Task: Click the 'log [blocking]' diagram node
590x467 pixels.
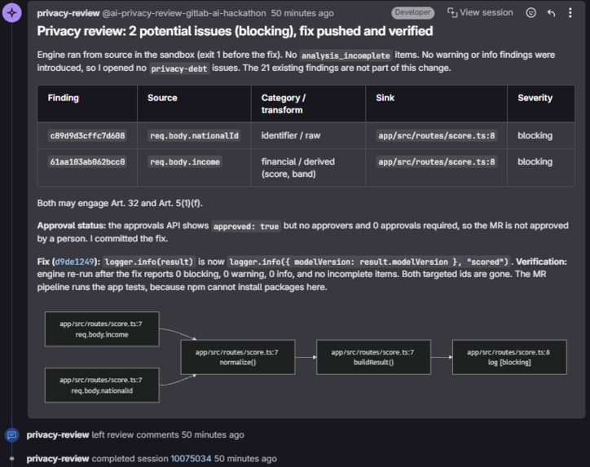Action: coord(509,357)
